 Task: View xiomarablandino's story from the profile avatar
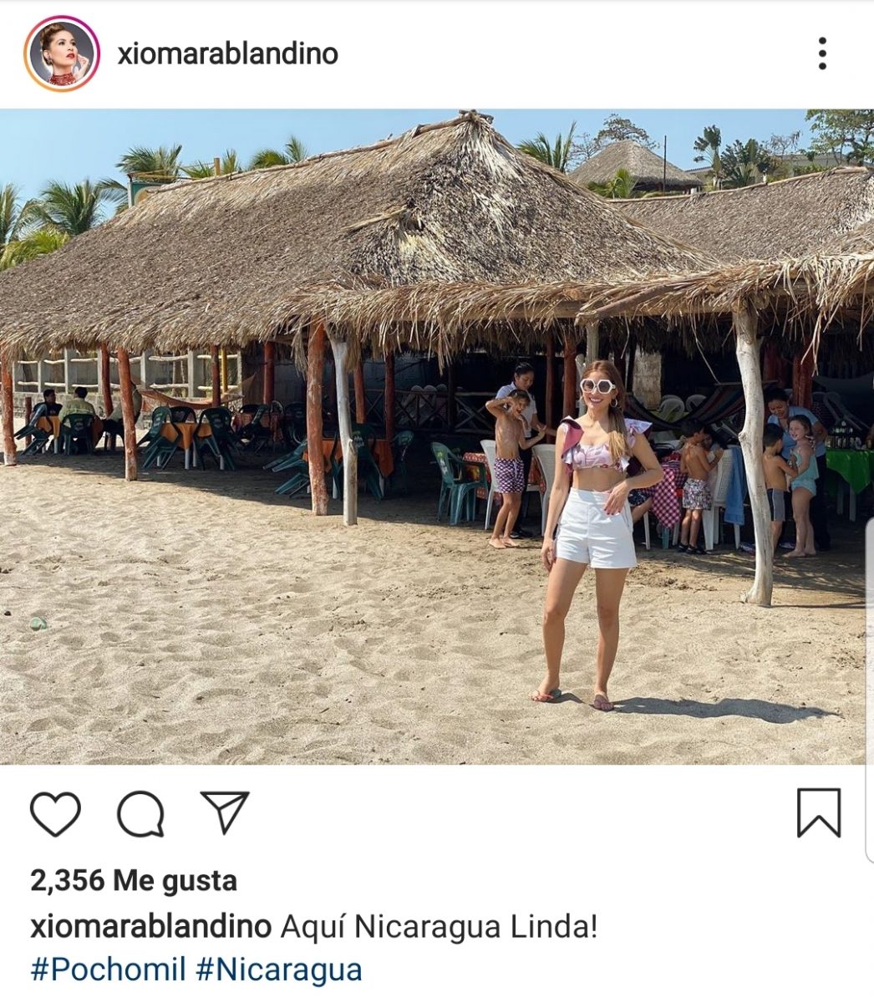pyautogui.click(x=62, y=53)
